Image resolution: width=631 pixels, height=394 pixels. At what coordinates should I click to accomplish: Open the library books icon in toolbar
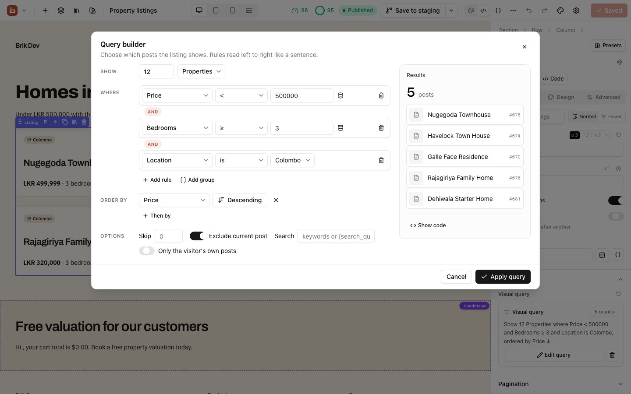click(x=77, y=11)
